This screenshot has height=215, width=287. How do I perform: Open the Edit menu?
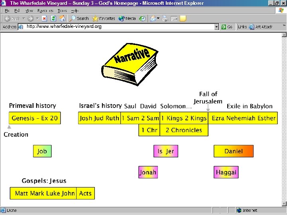point(17,11)
